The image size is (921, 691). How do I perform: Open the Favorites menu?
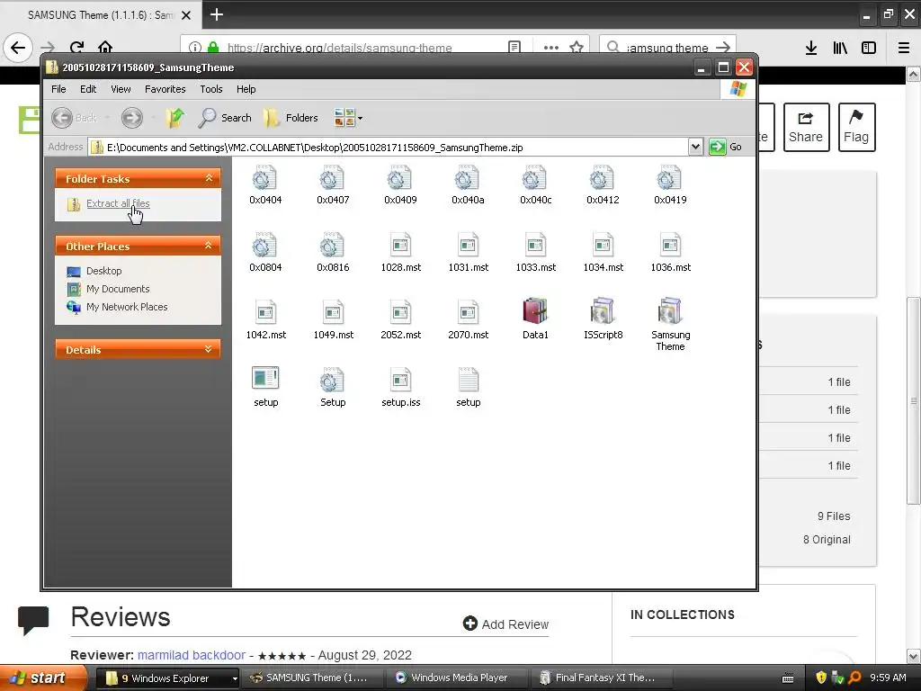pyautogui.click(x=165, y=89)
